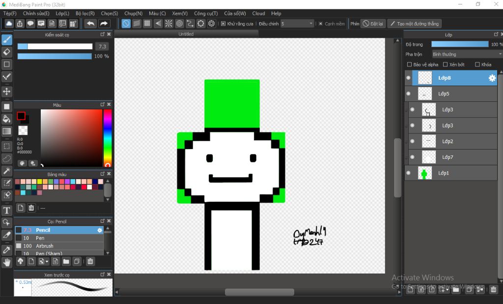Viewport: 503px width, 304px height.
Task: Select the Bucket fill tool
Action: (x=7, y=119)
